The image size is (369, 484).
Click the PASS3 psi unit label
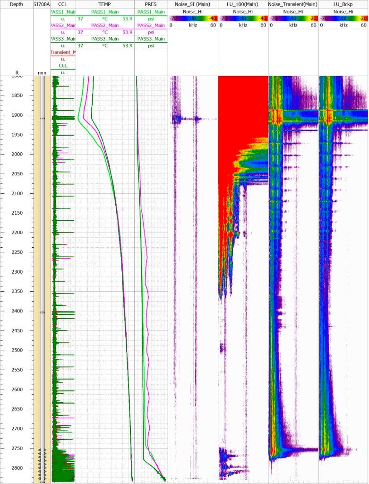(151, 46)
